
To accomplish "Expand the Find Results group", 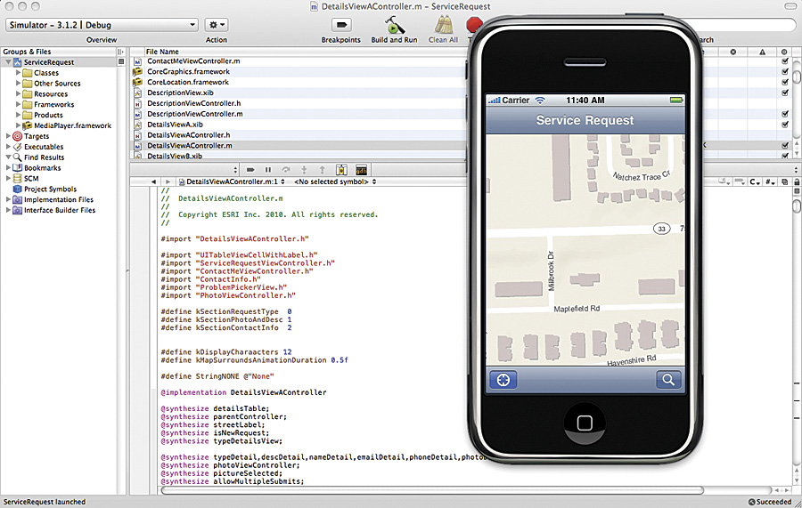I will pyautogui.click(x=8, y=157).
